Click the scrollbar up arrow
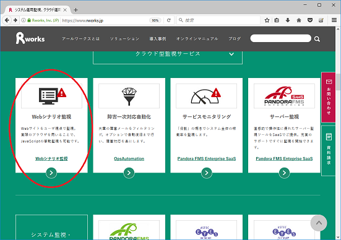The image size is (341, 240). (x=338, y=29)
